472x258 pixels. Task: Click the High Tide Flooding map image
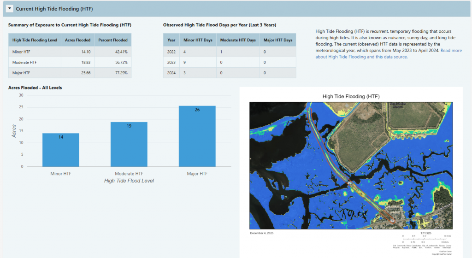pyautogui.click(x=351, y=165)
